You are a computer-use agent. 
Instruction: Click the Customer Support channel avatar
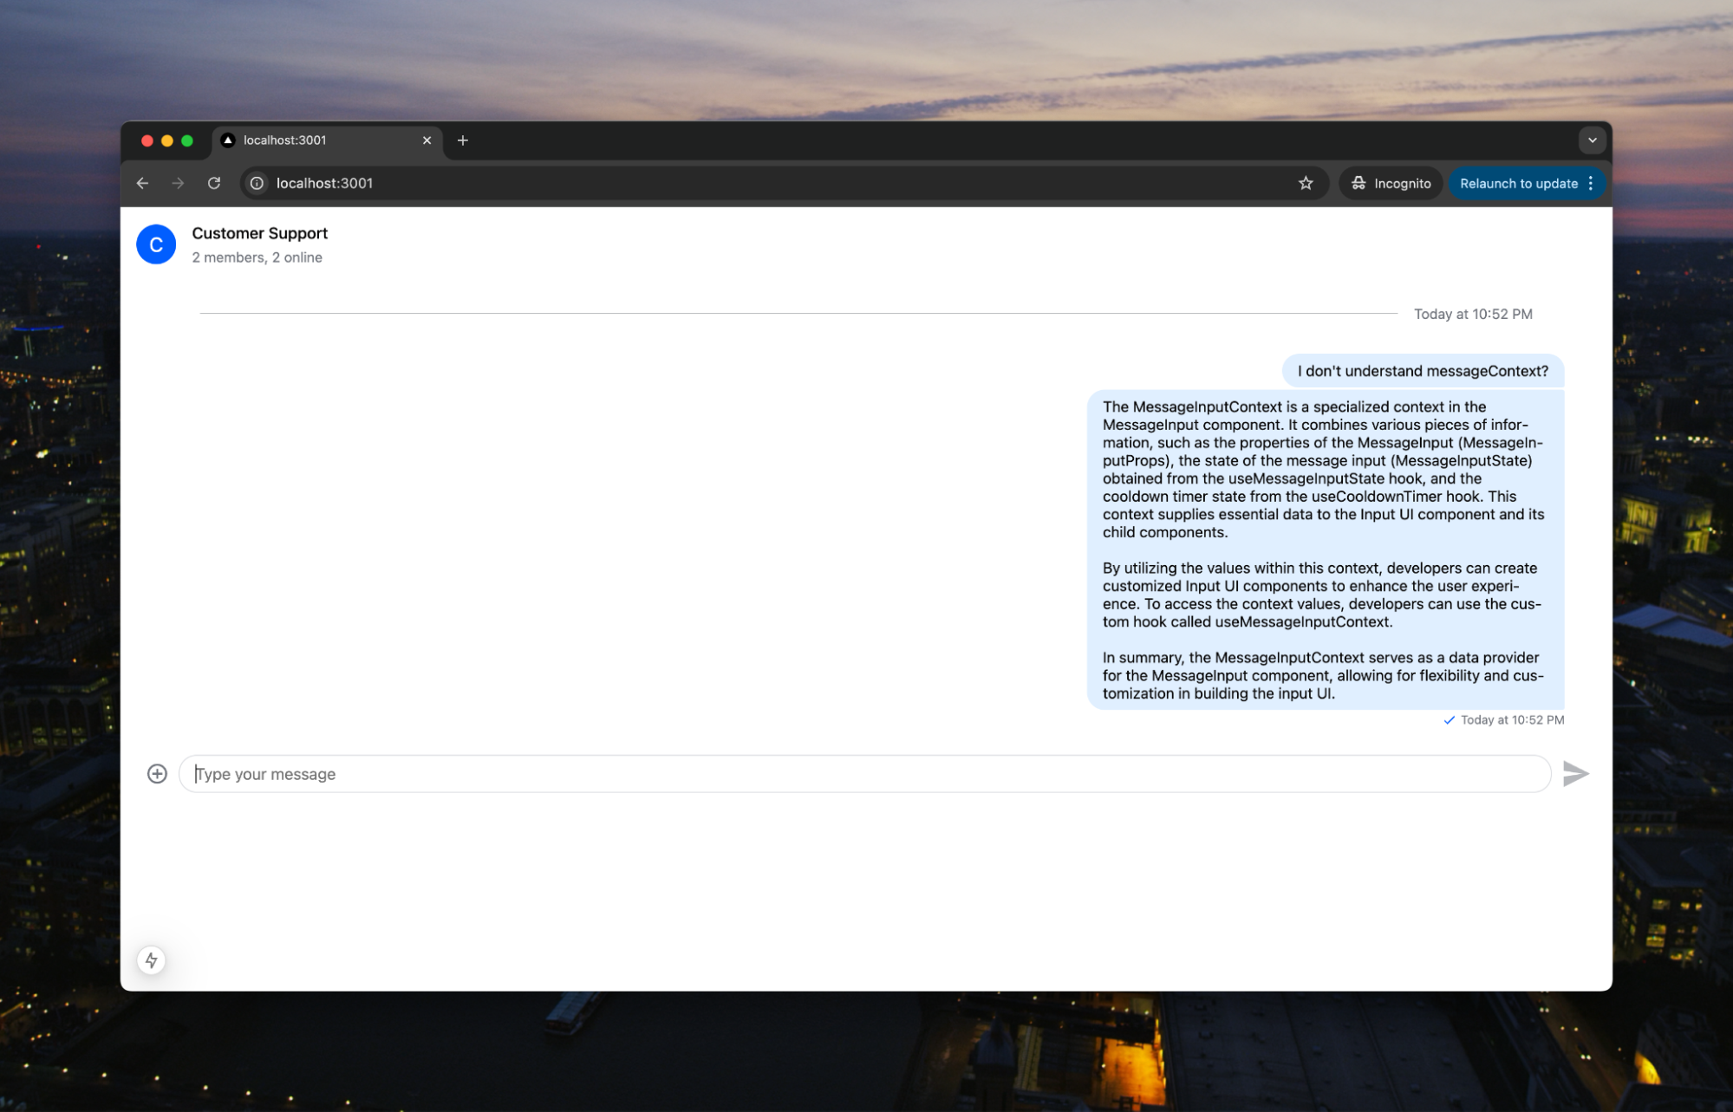156,244
